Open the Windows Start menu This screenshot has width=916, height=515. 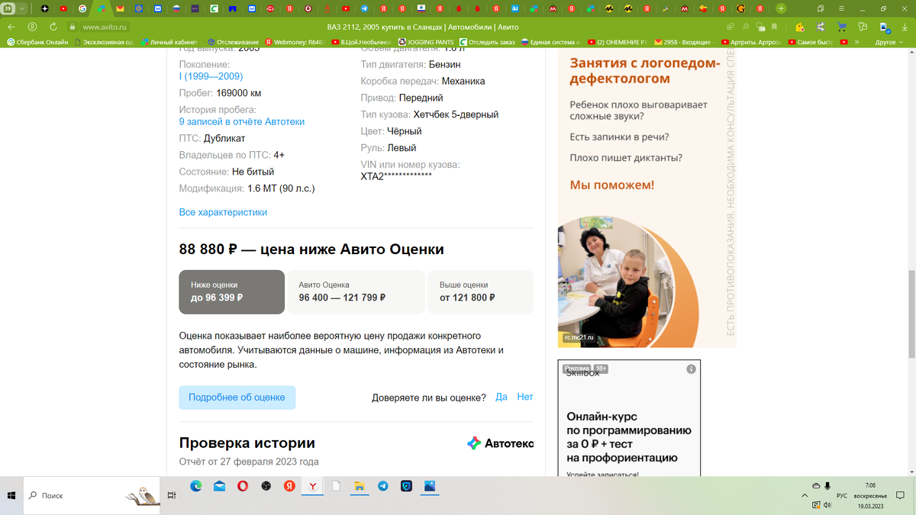[x=11, y=496]
